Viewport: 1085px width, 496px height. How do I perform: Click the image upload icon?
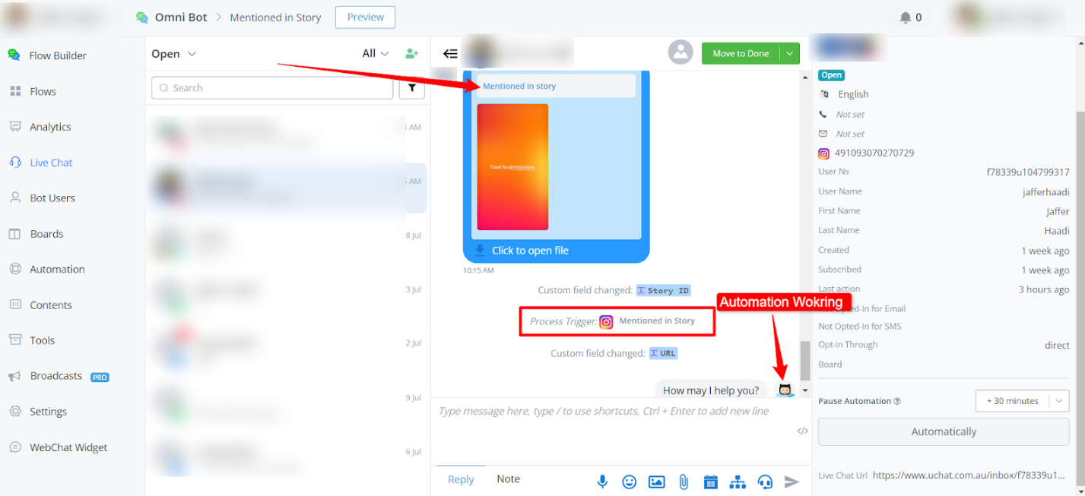click(x=656, y=482)
